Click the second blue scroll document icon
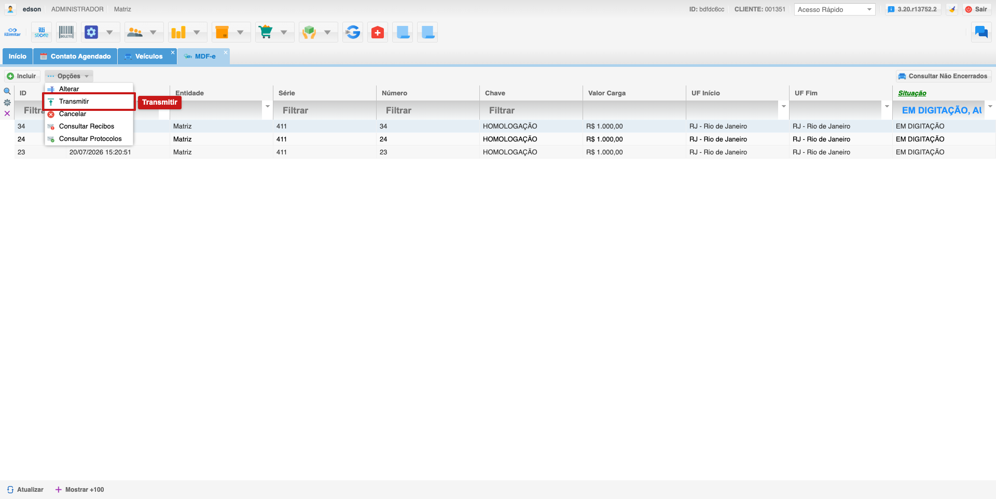The image size is (996, 499). coord(427,32)
